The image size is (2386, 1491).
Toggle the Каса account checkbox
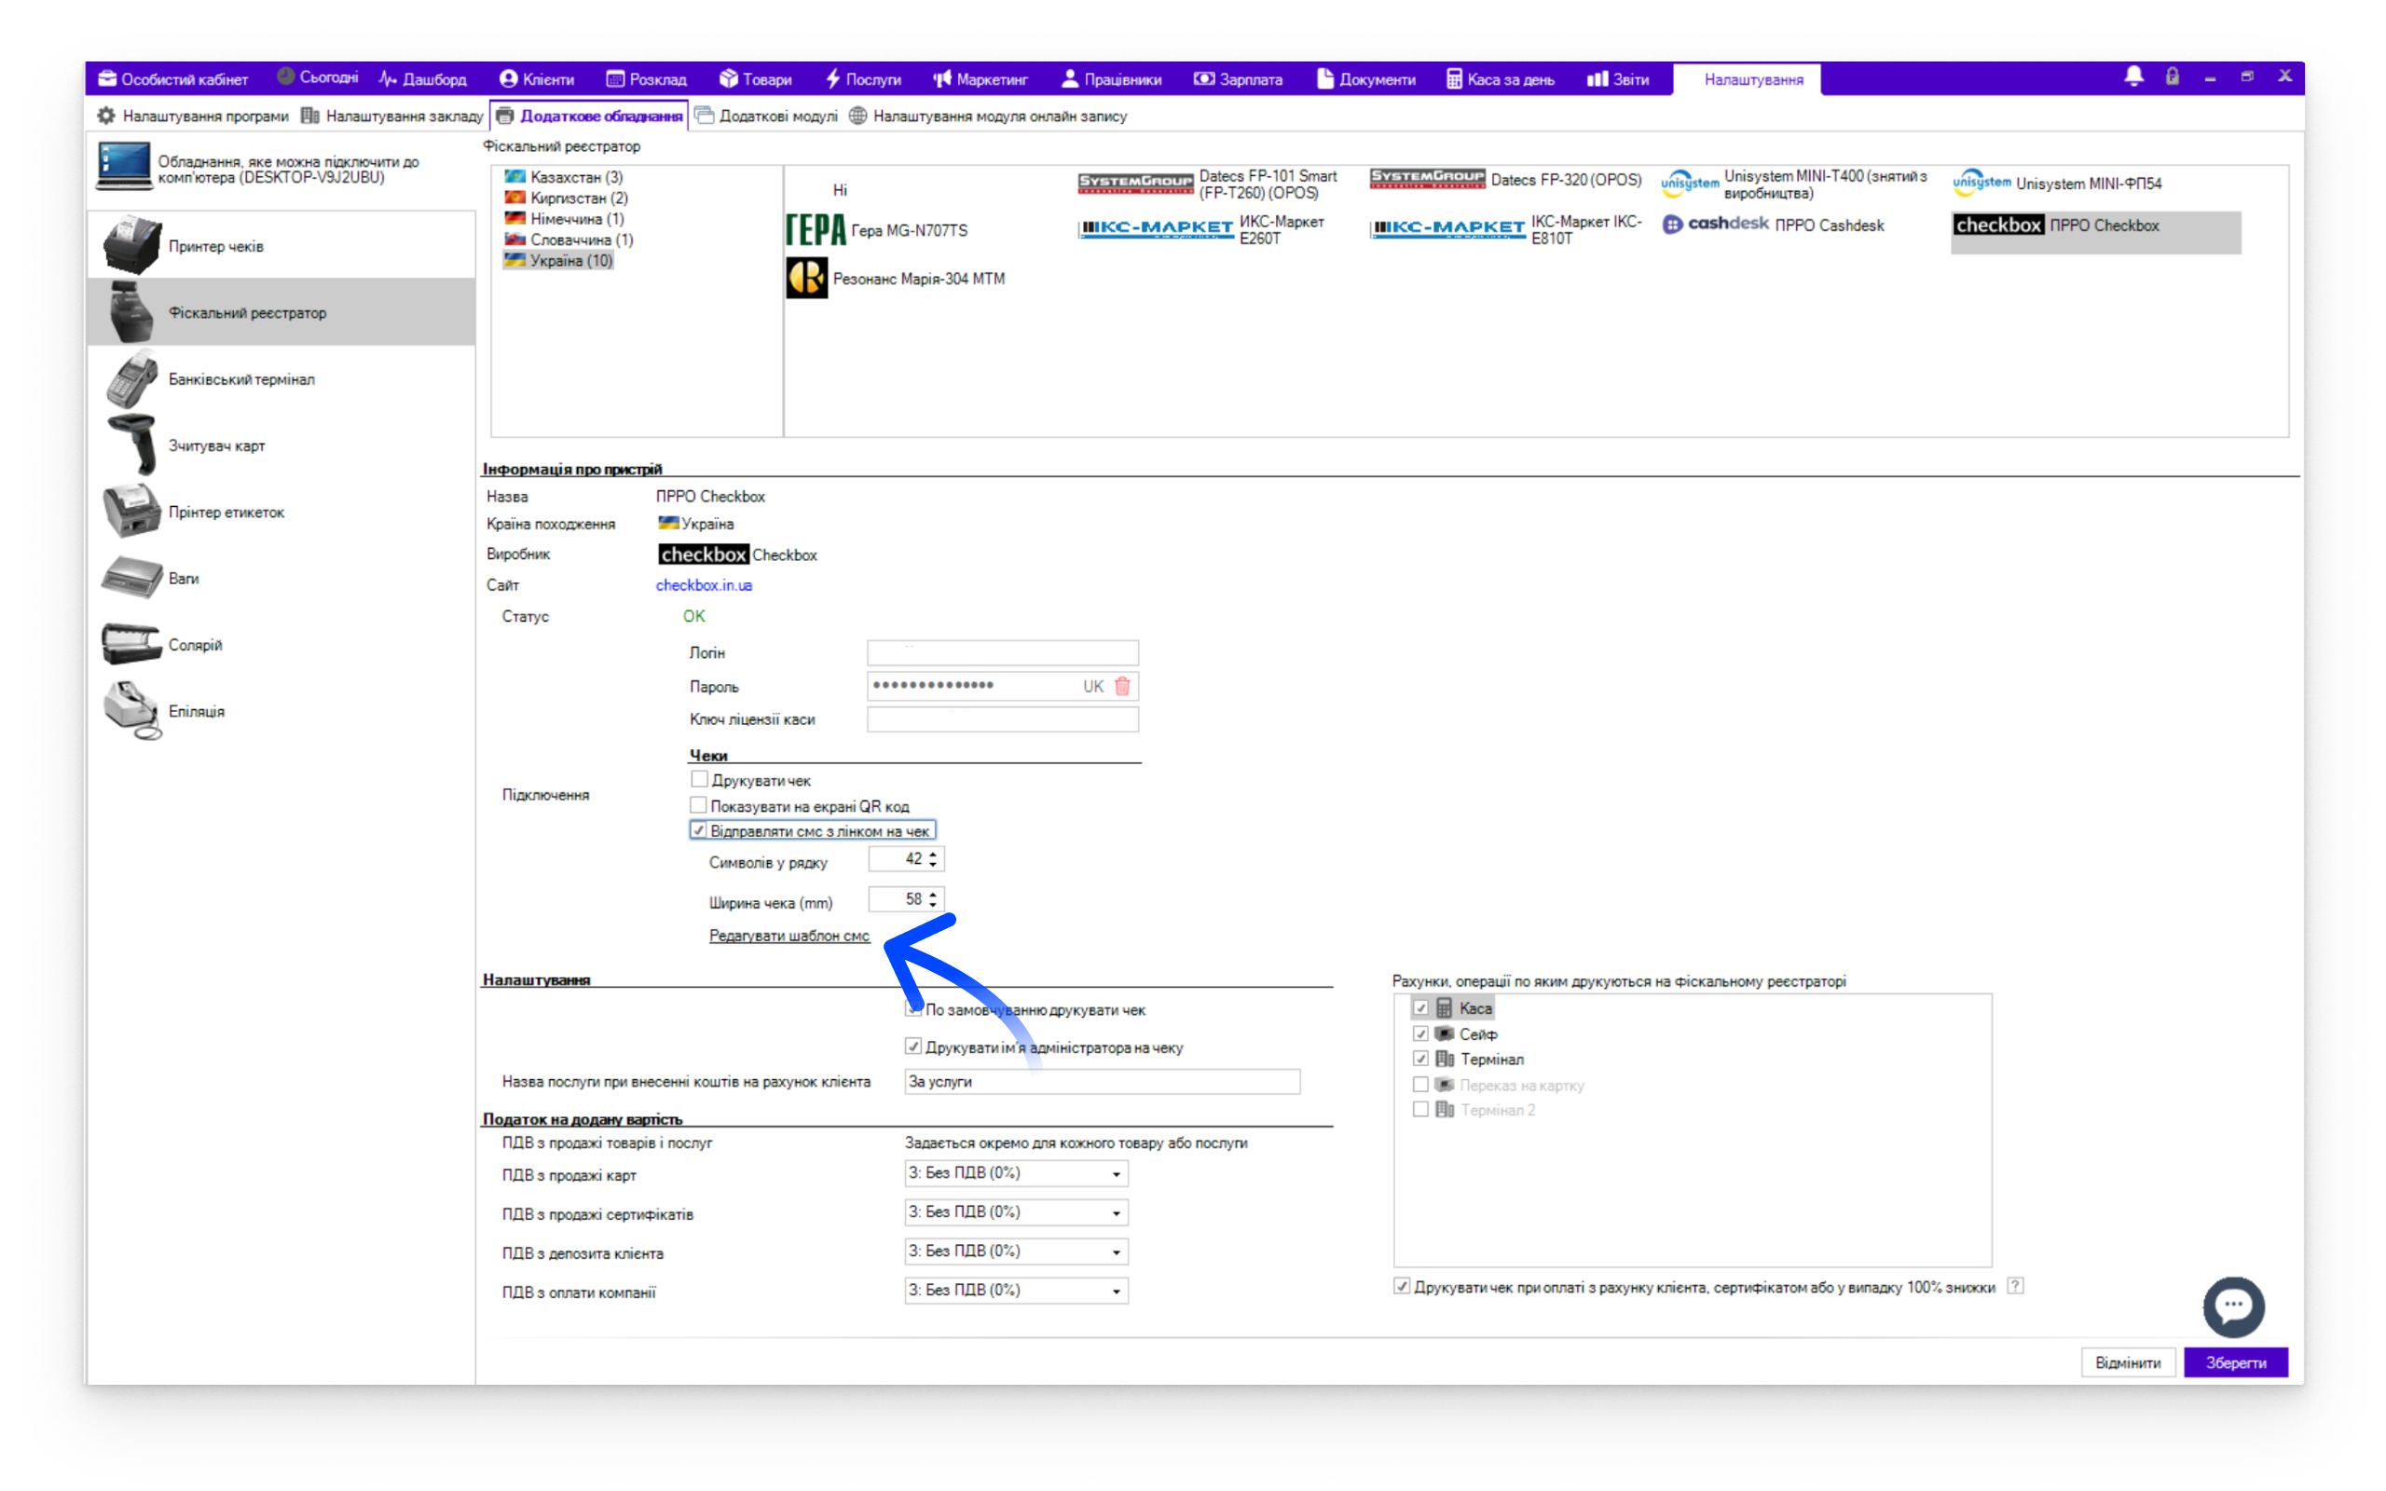[x=1420, y=1007]
